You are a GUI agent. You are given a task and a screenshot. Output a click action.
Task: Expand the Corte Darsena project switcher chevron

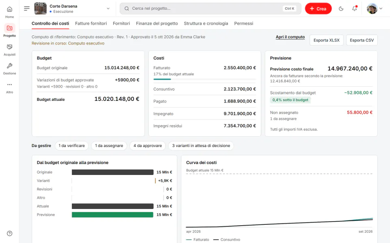pos(108,9)
